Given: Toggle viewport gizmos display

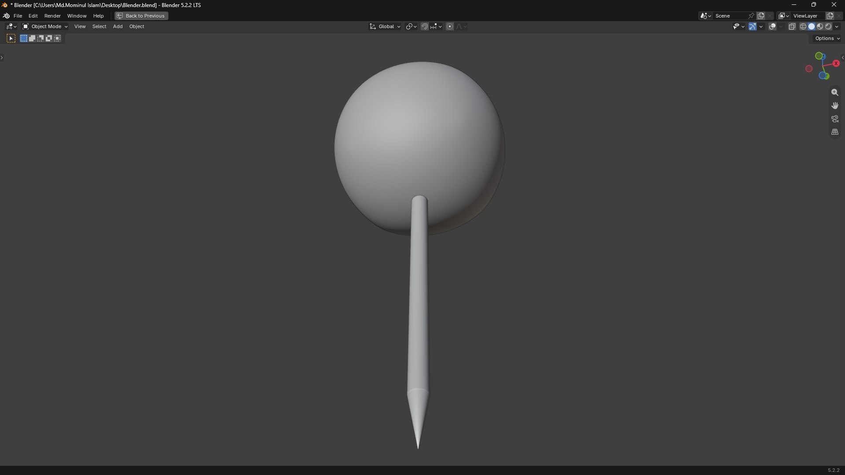Looking at the screenshot, I should coord(753,26).
